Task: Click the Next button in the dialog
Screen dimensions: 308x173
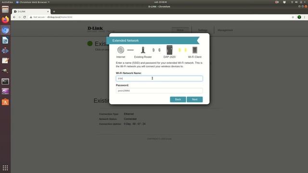Action: [194, 99]
